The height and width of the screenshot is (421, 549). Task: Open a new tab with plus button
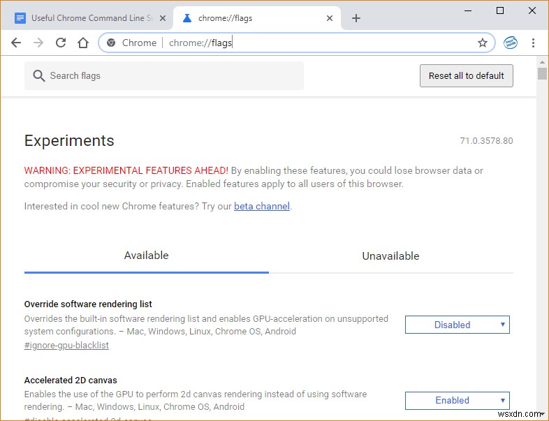[356, 18]
